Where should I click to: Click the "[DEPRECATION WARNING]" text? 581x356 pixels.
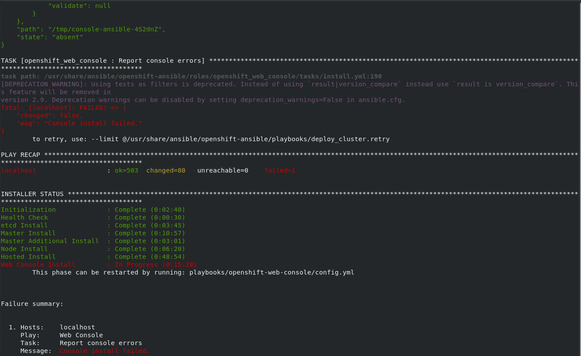click(44, 84)
